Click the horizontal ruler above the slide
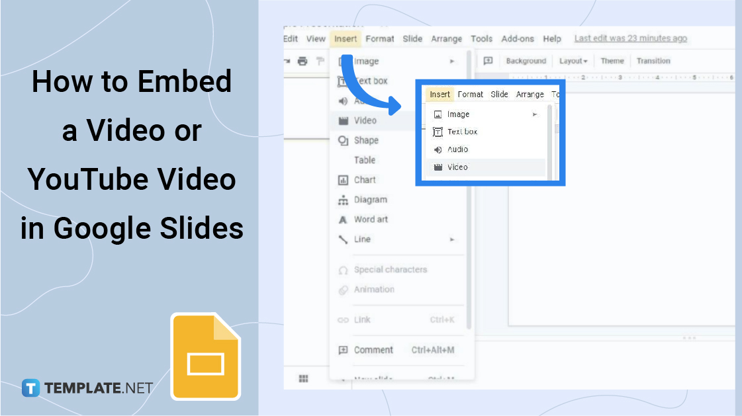 (622, 77)
